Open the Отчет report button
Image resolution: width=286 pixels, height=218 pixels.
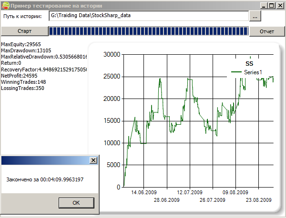tap(267, 31)
